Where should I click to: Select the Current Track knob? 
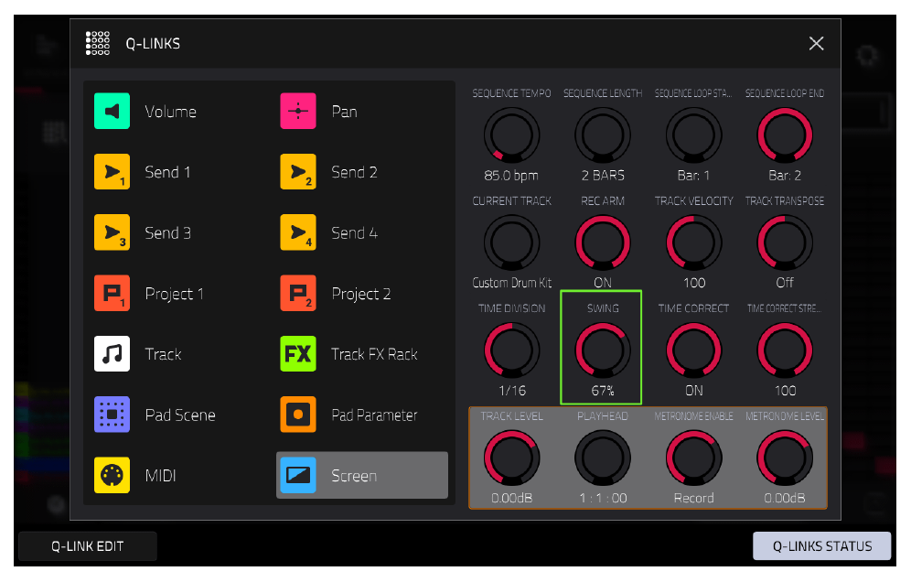click(512, 243)
